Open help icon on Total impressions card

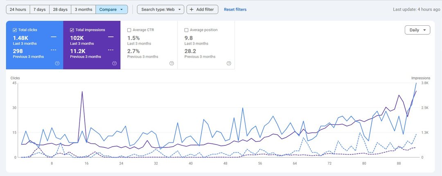coord(114,63)
